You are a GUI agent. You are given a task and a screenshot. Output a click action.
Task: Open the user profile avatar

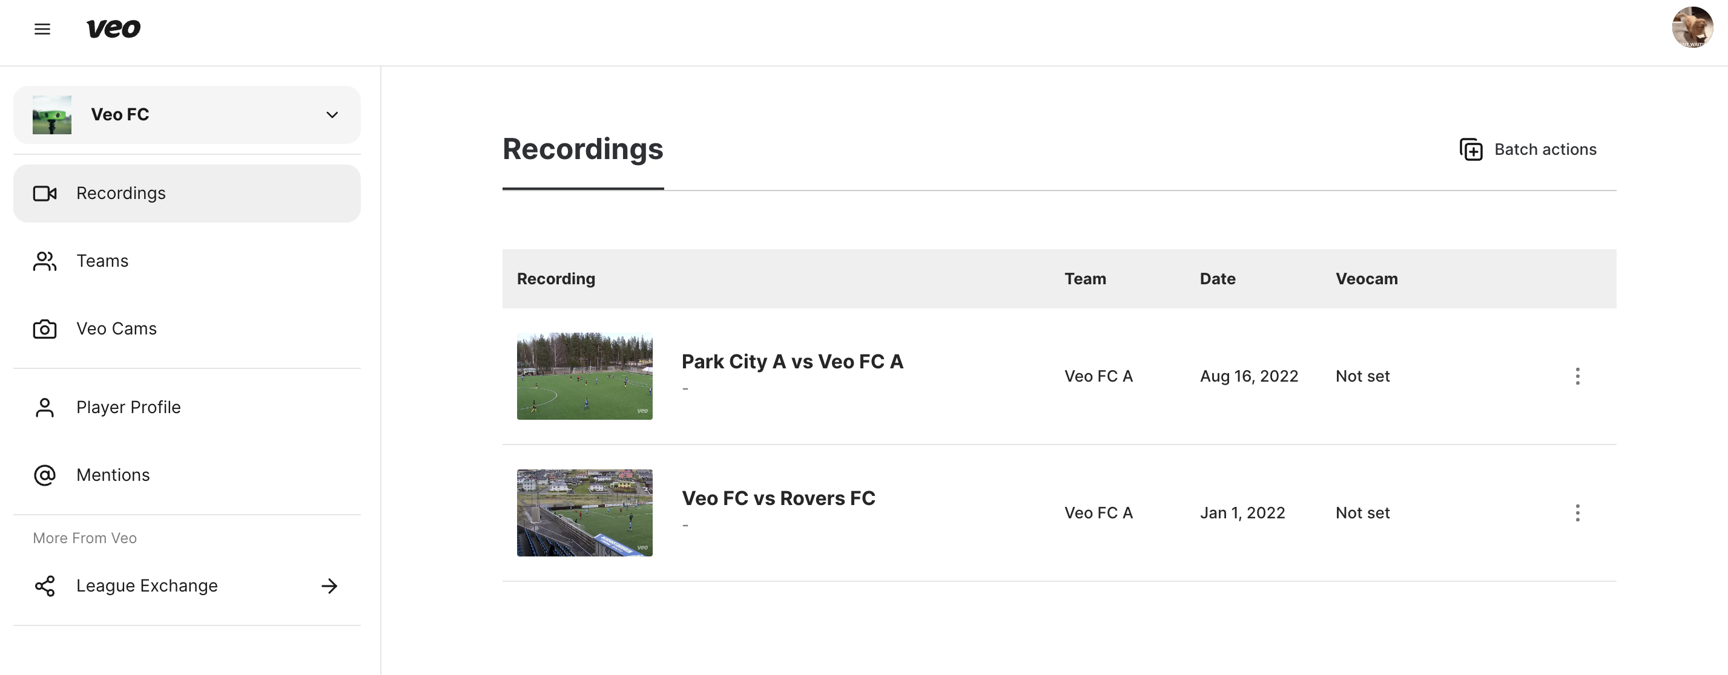coord(1692,27)
